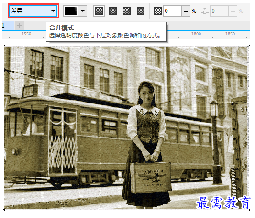Screen dimensions: 255x218
Task: Click the disabled second value field
Action: [219, 11]
